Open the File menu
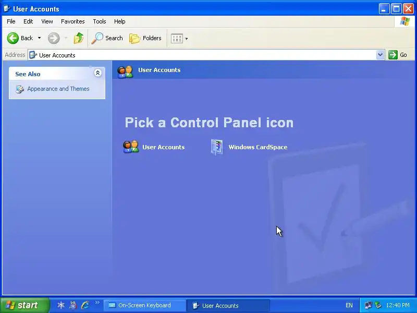This screenshot has width=417, height=313. 11,21
